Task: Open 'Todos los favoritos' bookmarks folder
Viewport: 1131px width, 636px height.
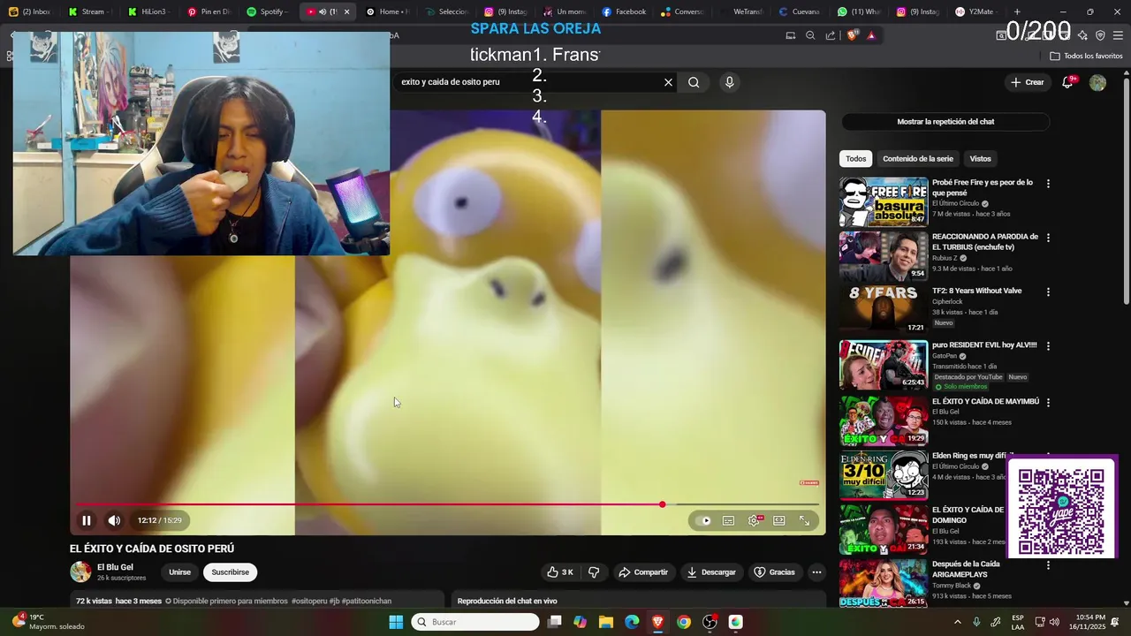Action: (1086, 56)
